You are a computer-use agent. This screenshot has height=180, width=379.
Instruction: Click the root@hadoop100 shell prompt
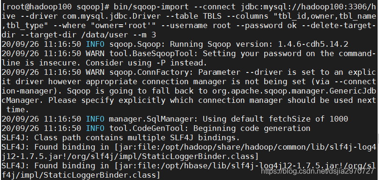[56, 7]
